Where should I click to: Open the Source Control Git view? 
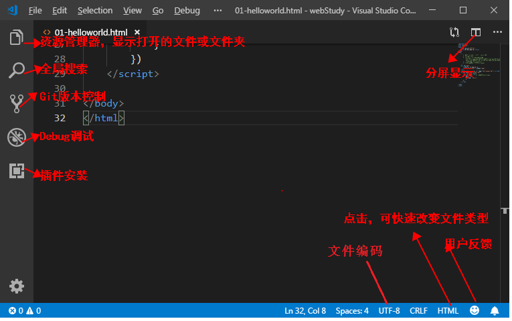[x=16, y=104]
